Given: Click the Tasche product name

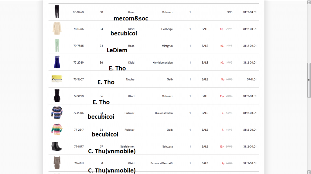Looking at the screenshot, I should click(130, 80).
